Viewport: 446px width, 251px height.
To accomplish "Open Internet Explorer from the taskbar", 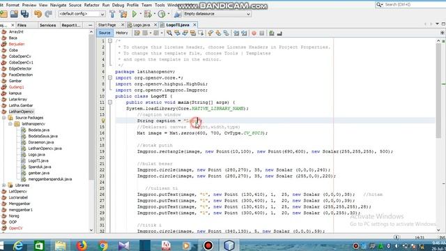I will coord(18,245).
